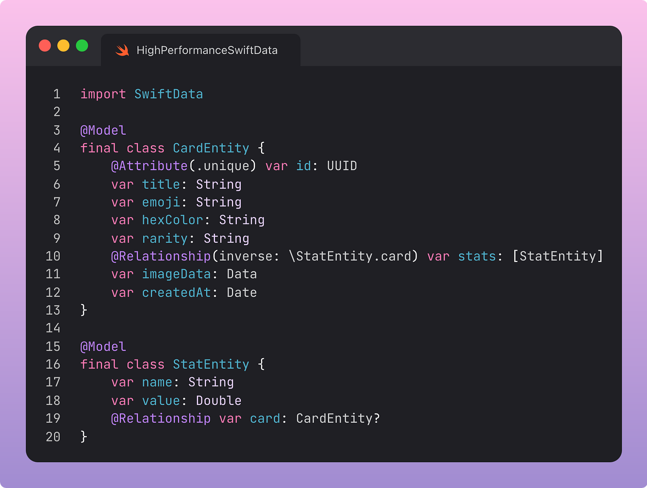Click line number 1 in the gutter

pyautogui.click(x=57, y=94)
